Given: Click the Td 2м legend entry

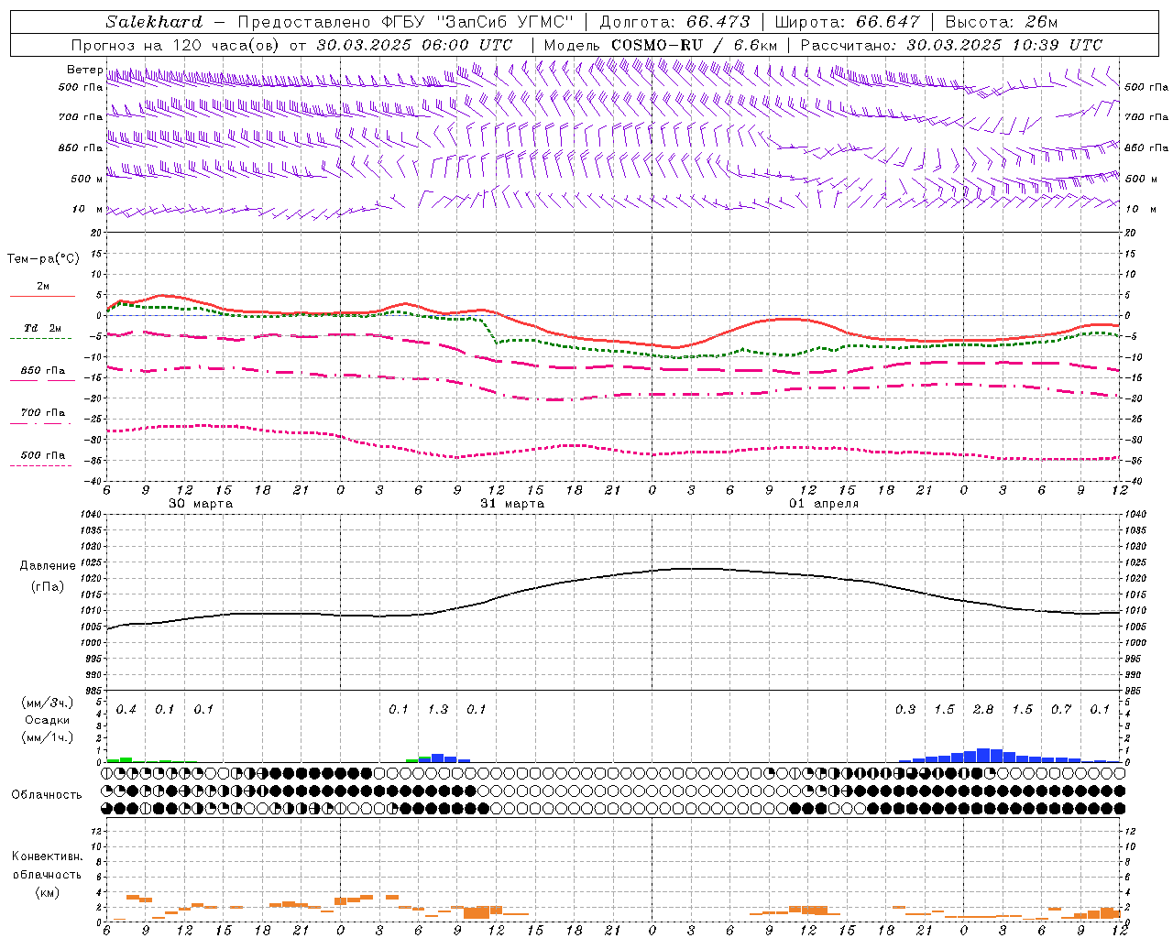Looking at the screenshot, I should coord(42,328).
